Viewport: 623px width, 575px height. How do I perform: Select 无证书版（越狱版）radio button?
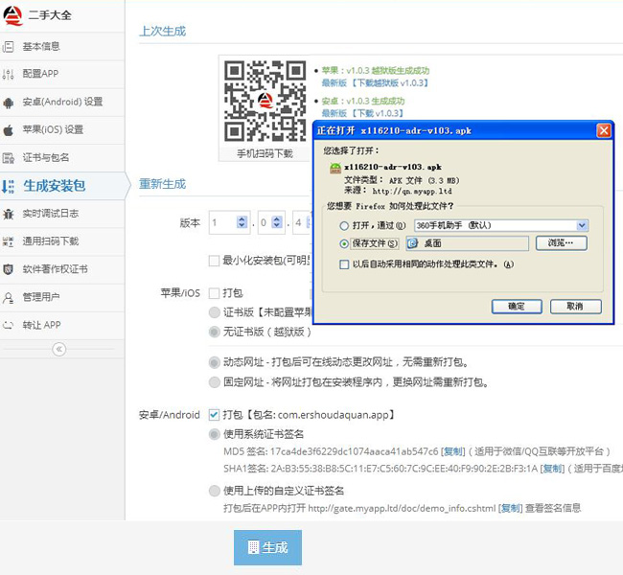pyautogui.click(x=215, y=332)
